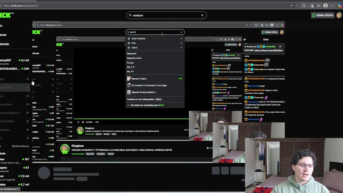Click the favorites star in nested browser toolbar
The height and width of the screenshot is (193, 343).
point(251,25)
